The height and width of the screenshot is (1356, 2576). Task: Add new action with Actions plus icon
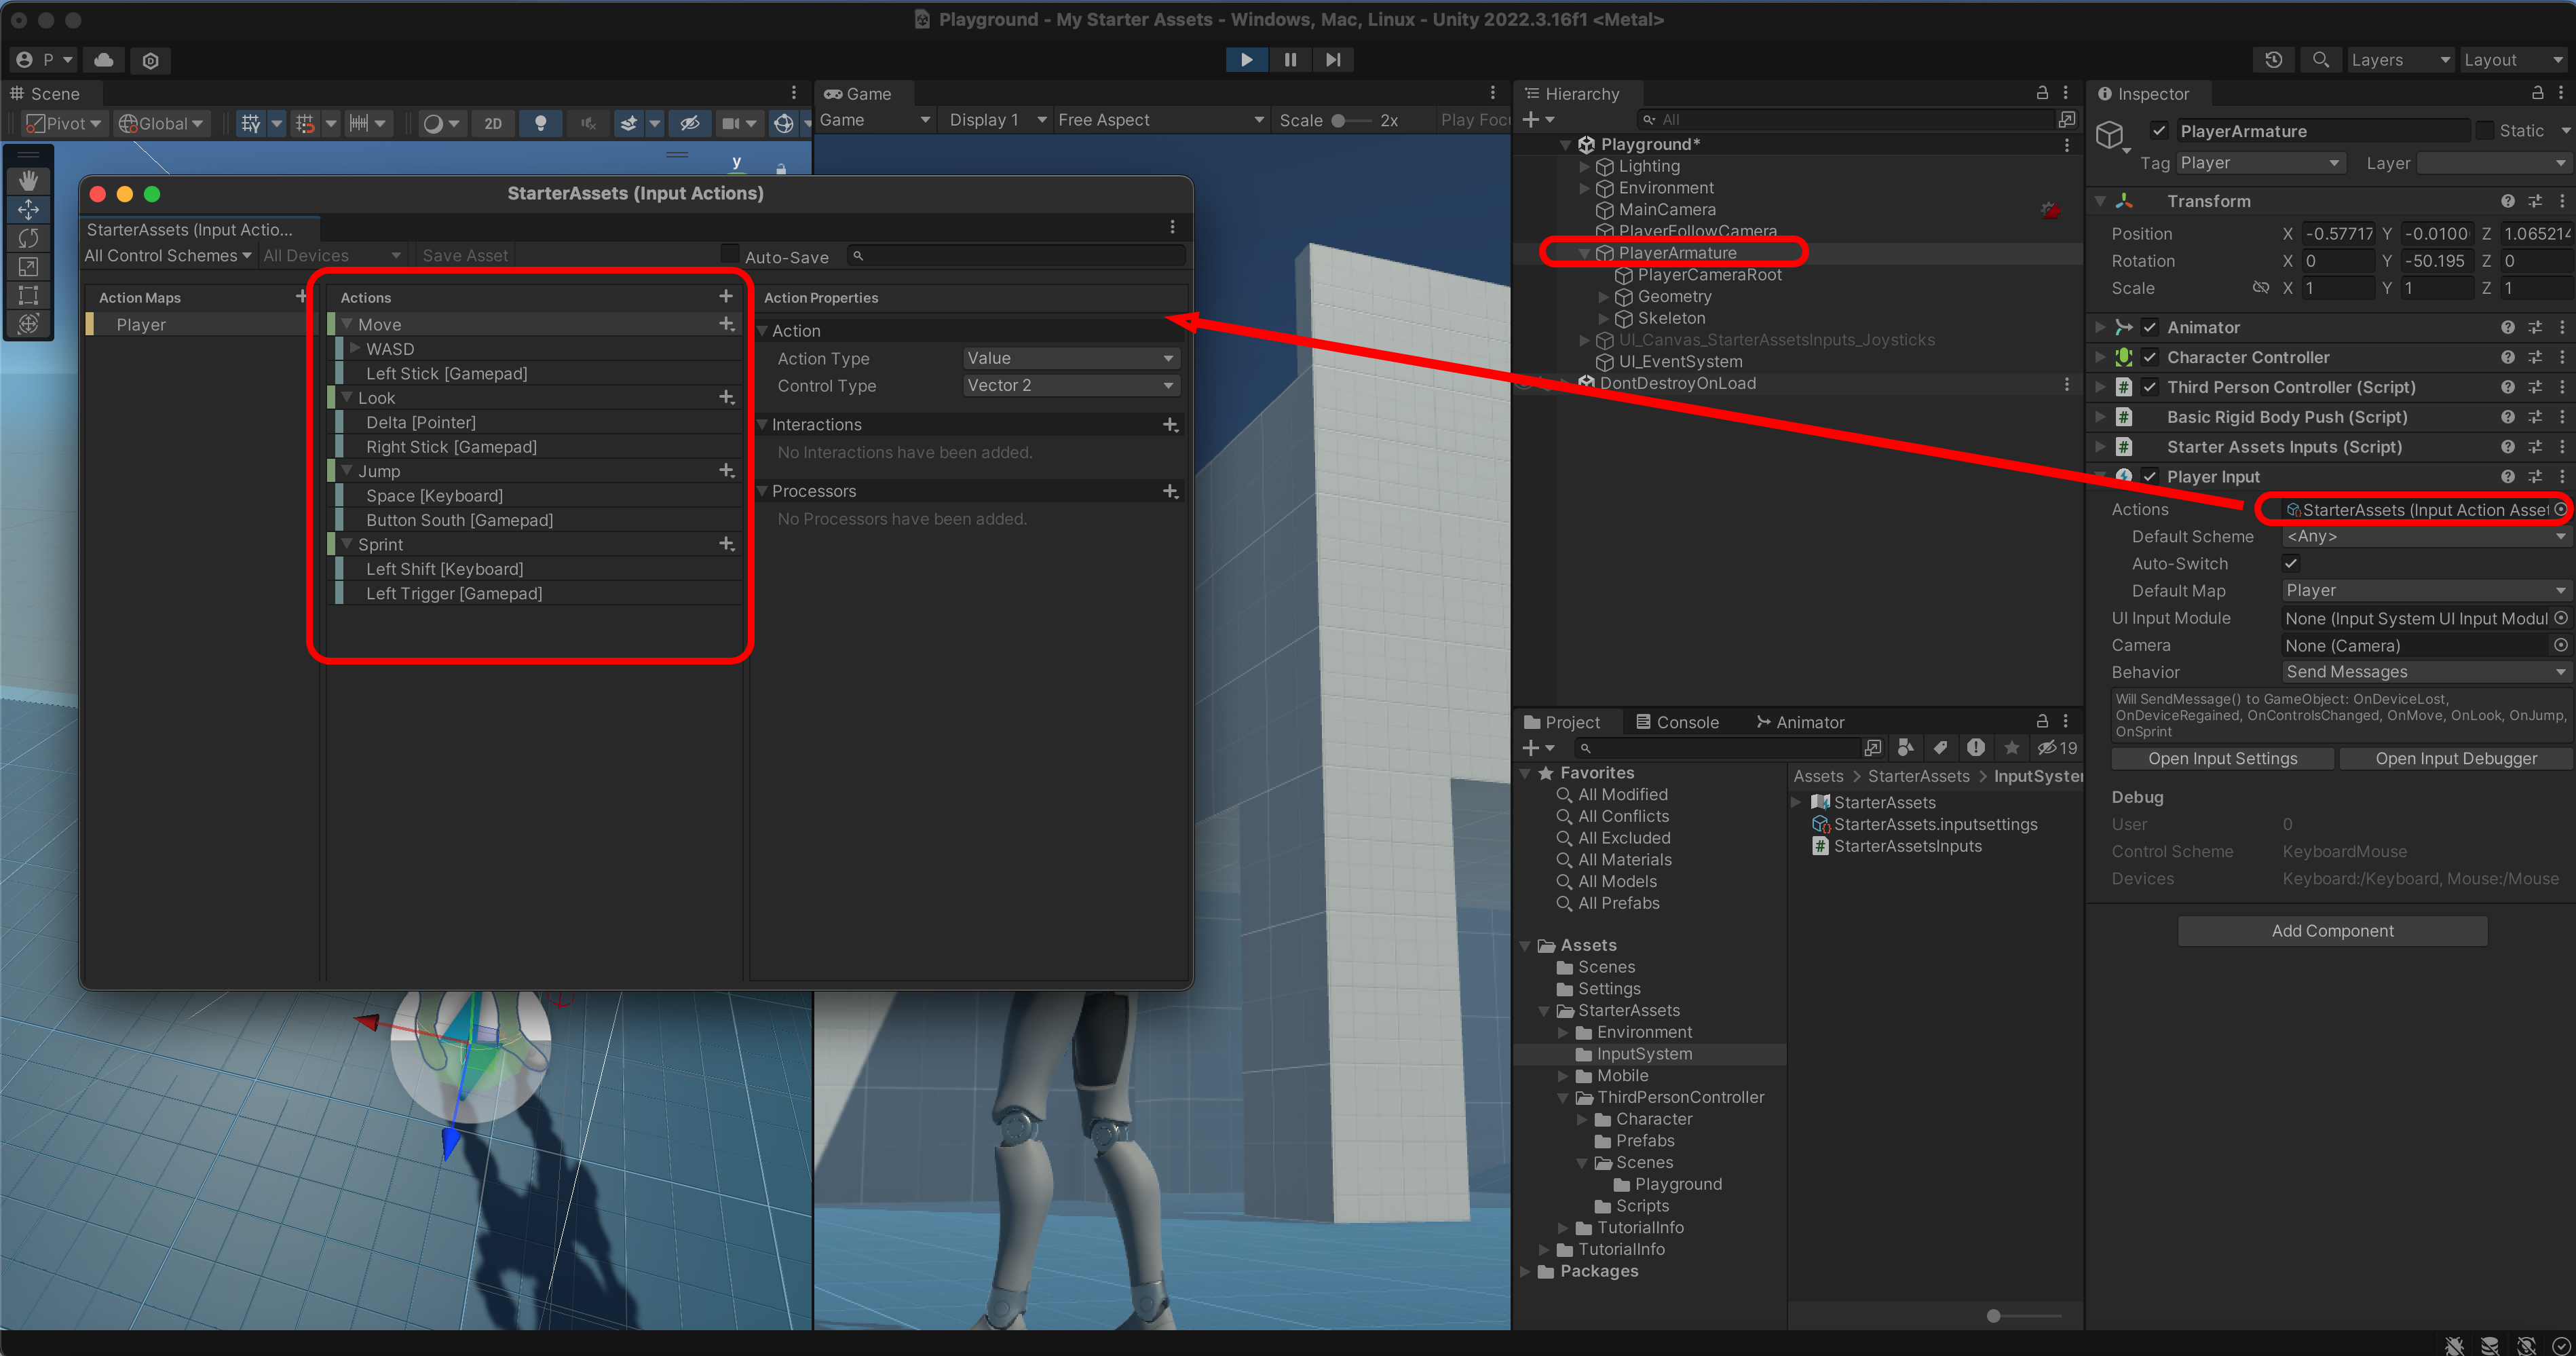pyautogui.click(x=726, y=297)
